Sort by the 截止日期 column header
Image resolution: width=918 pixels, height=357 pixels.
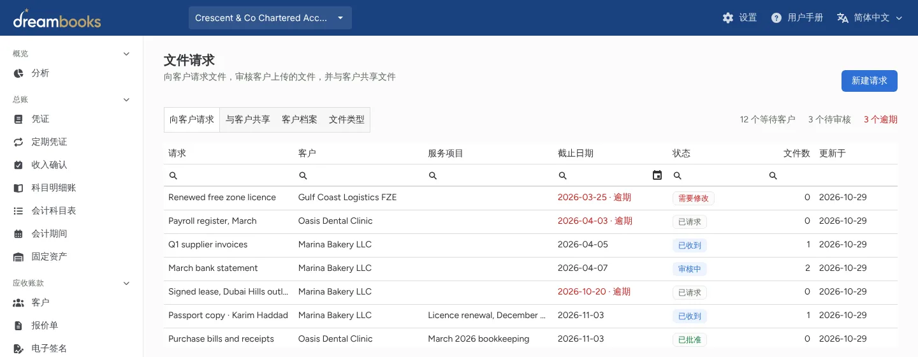tap(576, 154)
